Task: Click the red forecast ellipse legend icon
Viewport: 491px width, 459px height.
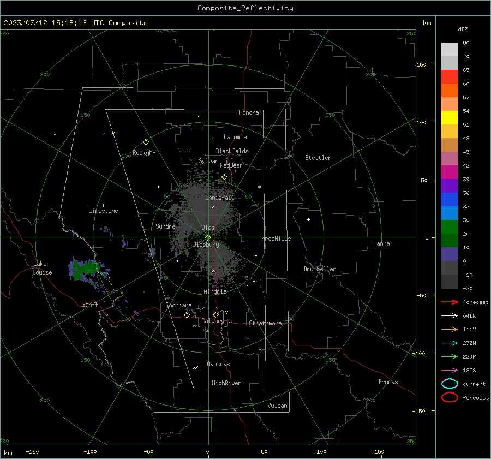Action: pos(450,397)
